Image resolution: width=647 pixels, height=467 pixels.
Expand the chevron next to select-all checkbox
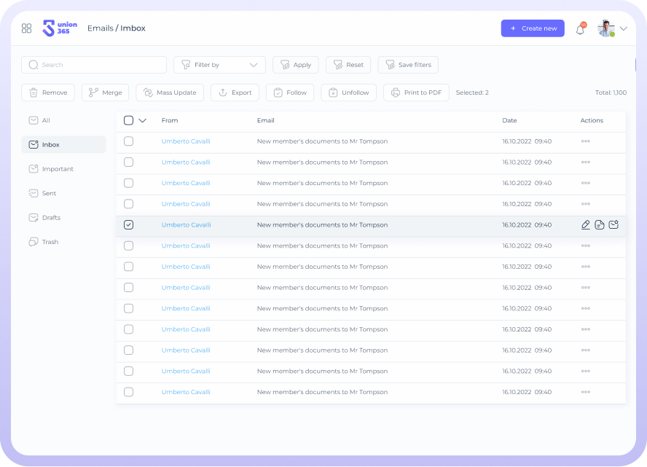(x=143, y=121)
